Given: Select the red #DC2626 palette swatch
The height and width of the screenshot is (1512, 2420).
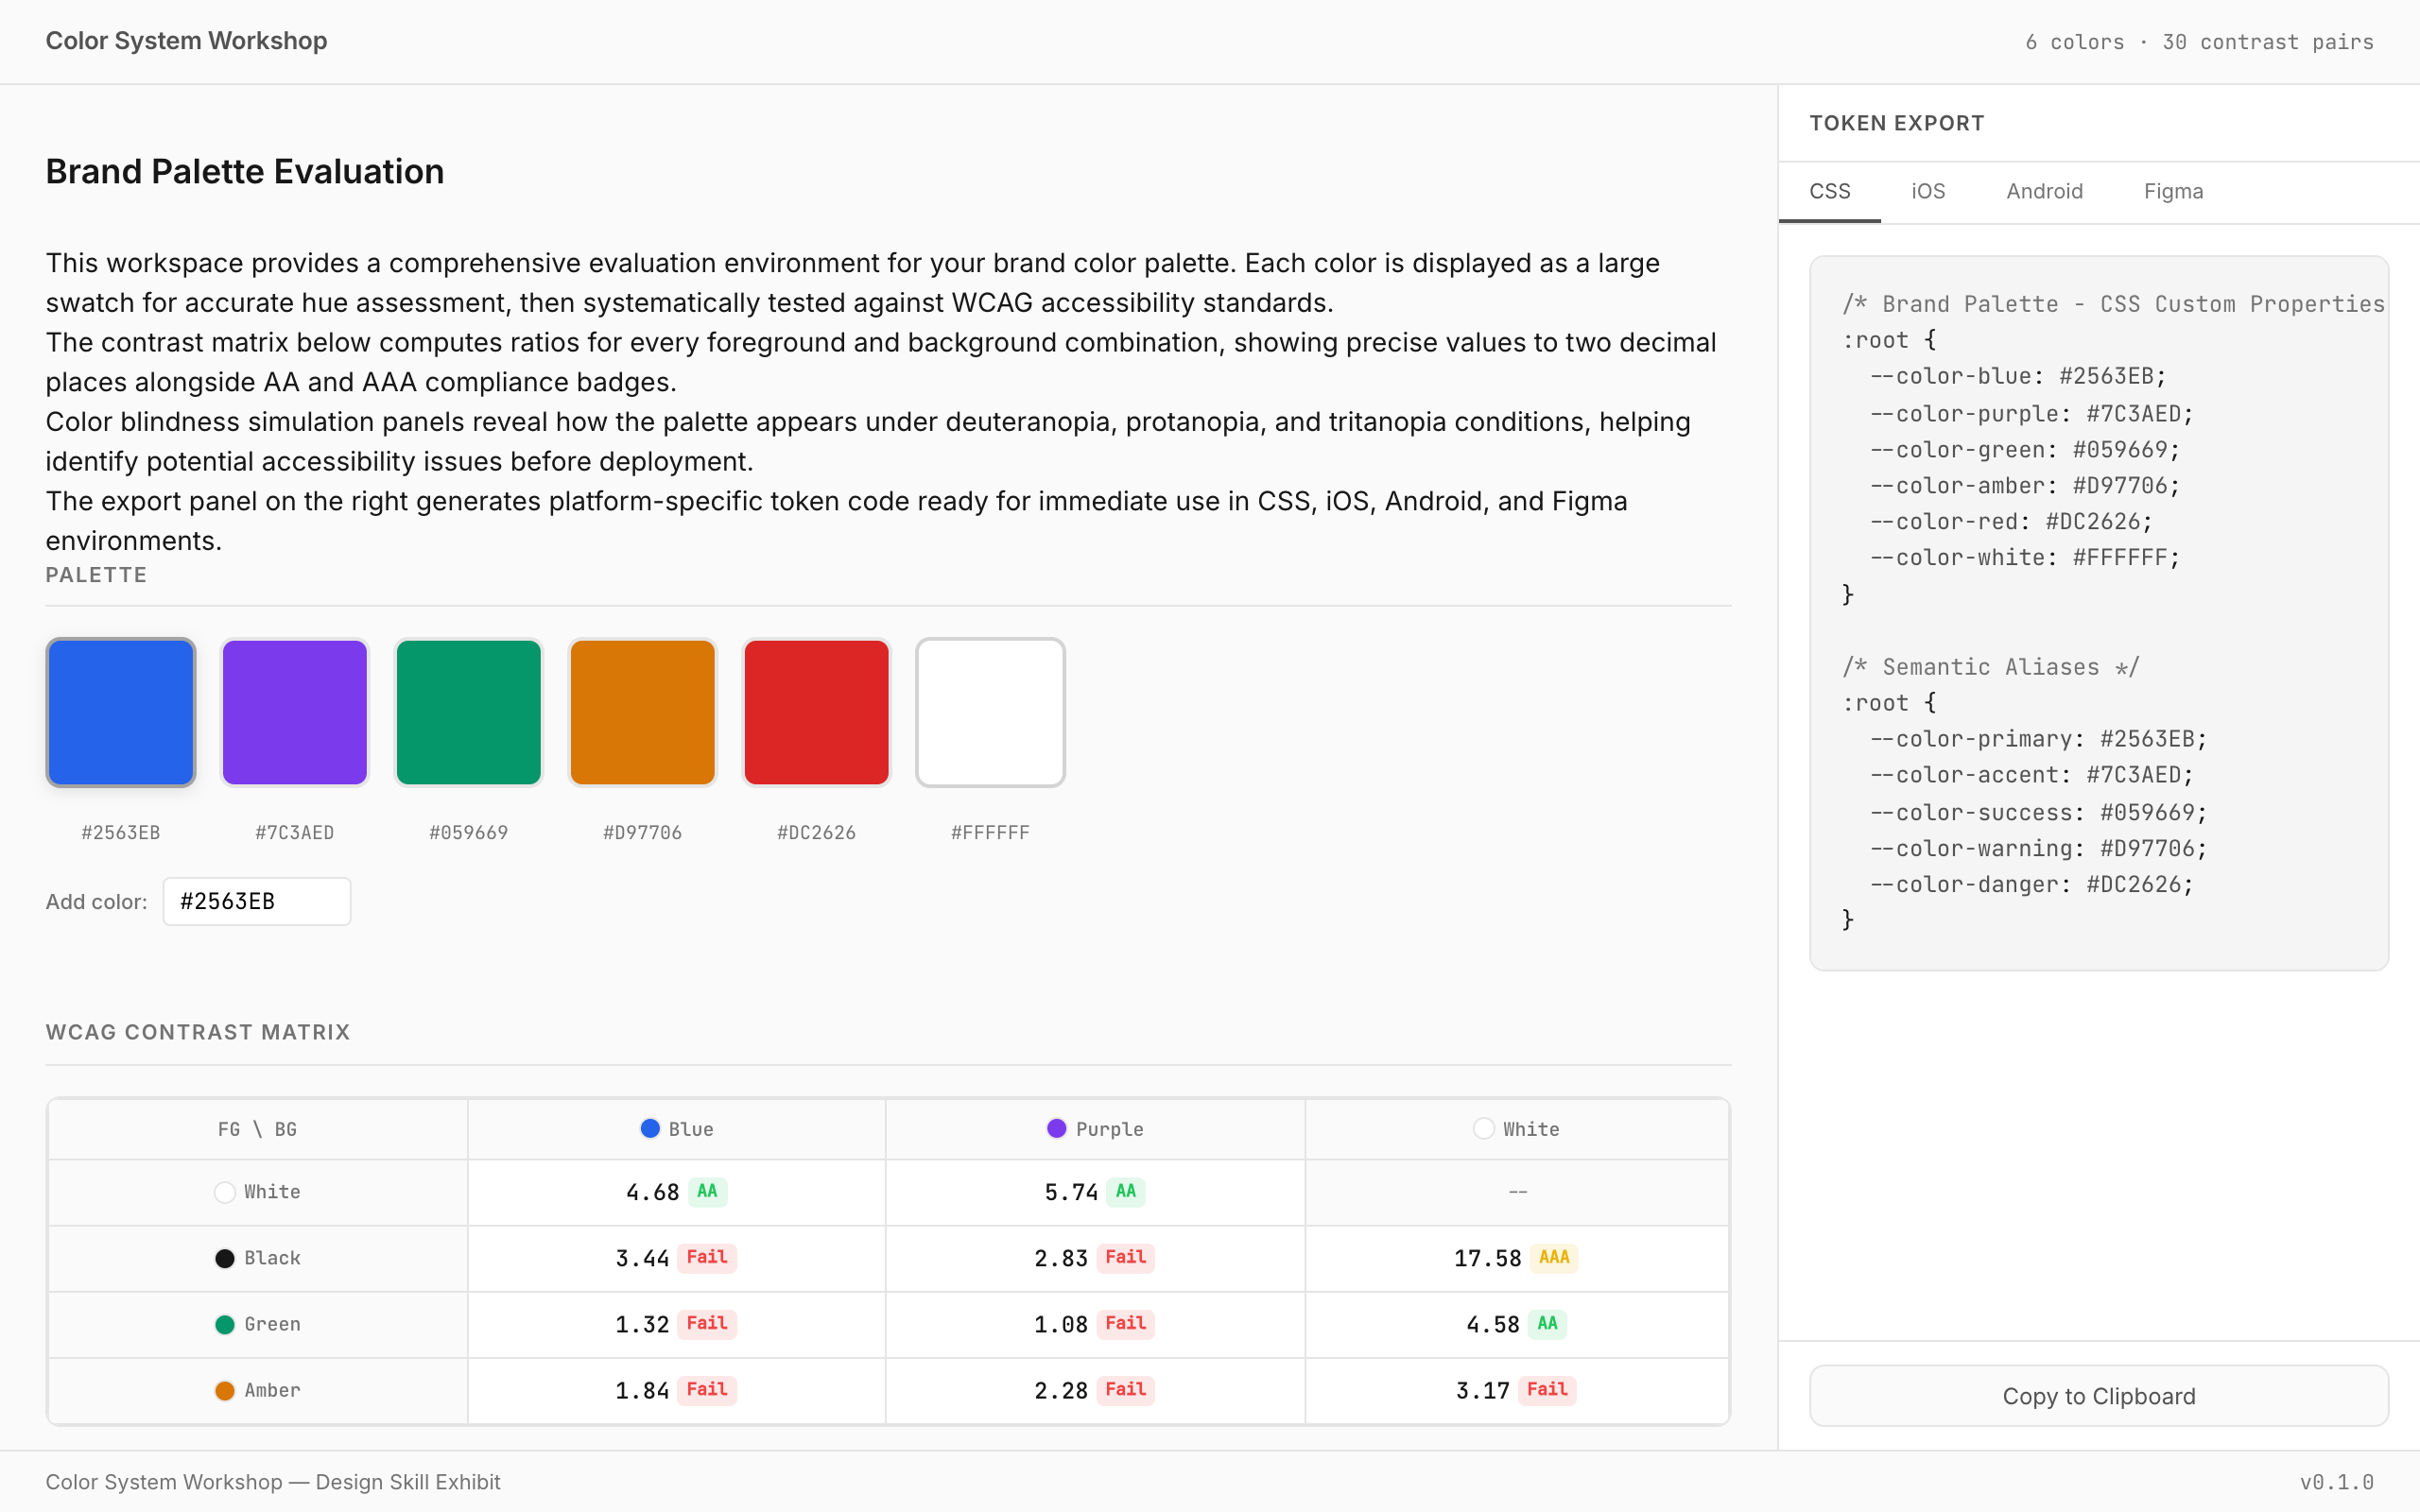Looking at the screenshot, I should 817,712.
